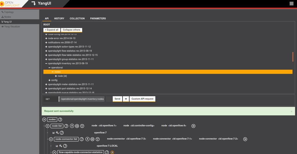Switch to the COLLECTION tab
Screen dimensions: 297x154
point(77,18)
